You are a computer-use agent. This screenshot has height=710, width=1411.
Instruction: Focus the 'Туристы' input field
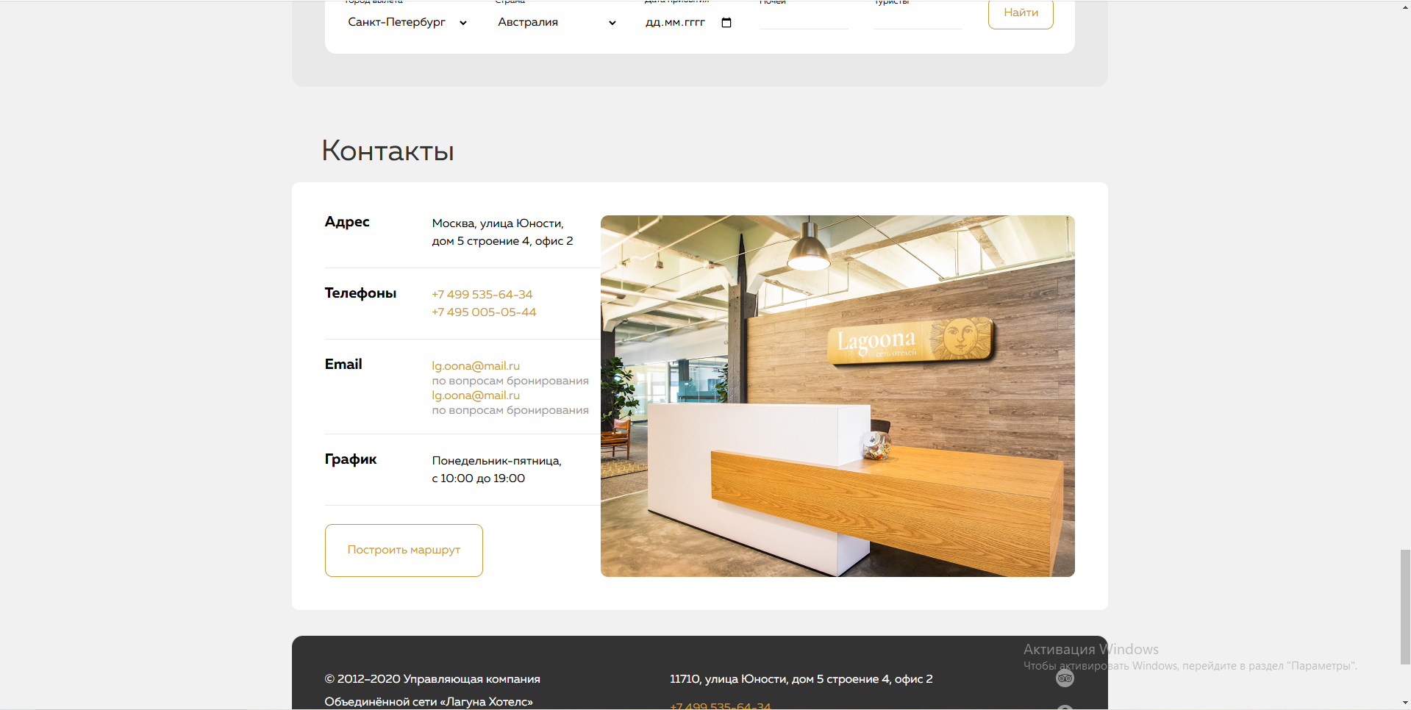pyautogui.click(x=917, y=22)
